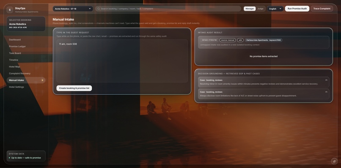Image resolution: width=341 pixels, height=168 pixels.
Task: Click the INTAKE-FF90CF98 tag
Action: tap(209, 40)
